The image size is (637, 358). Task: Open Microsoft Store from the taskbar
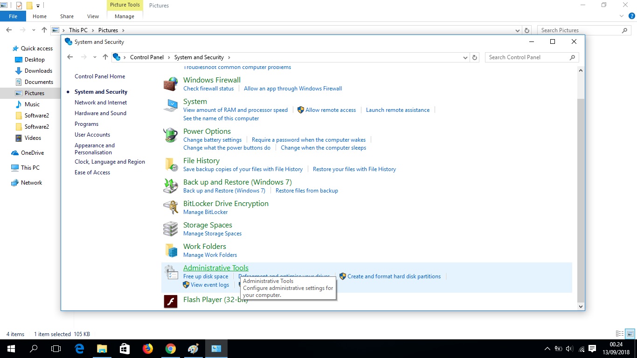coord(125,349)
